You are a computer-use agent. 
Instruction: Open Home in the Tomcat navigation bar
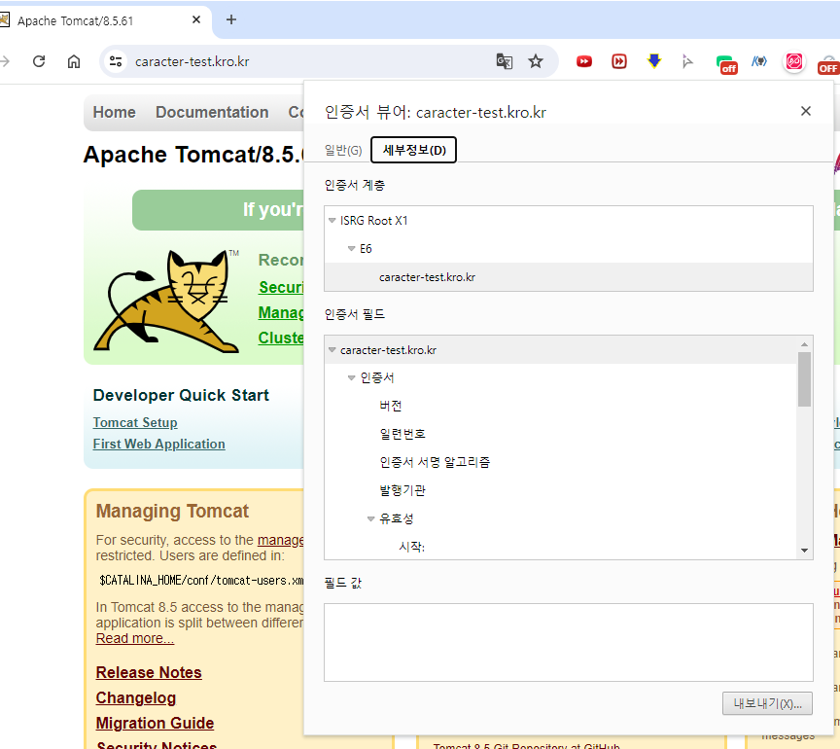114,112
